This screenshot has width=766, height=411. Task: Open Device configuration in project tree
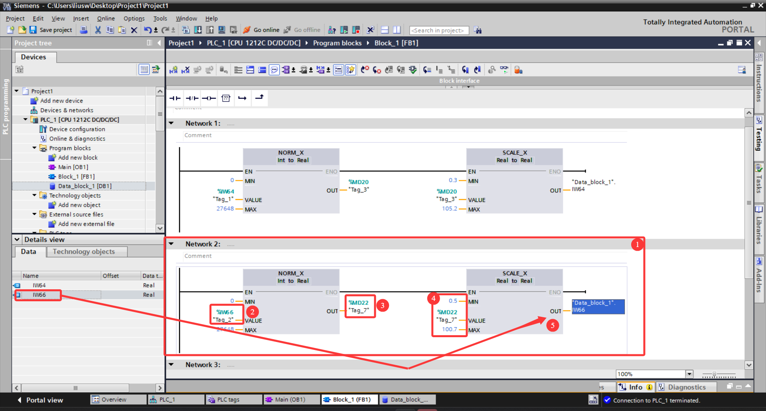coord(77,129)
